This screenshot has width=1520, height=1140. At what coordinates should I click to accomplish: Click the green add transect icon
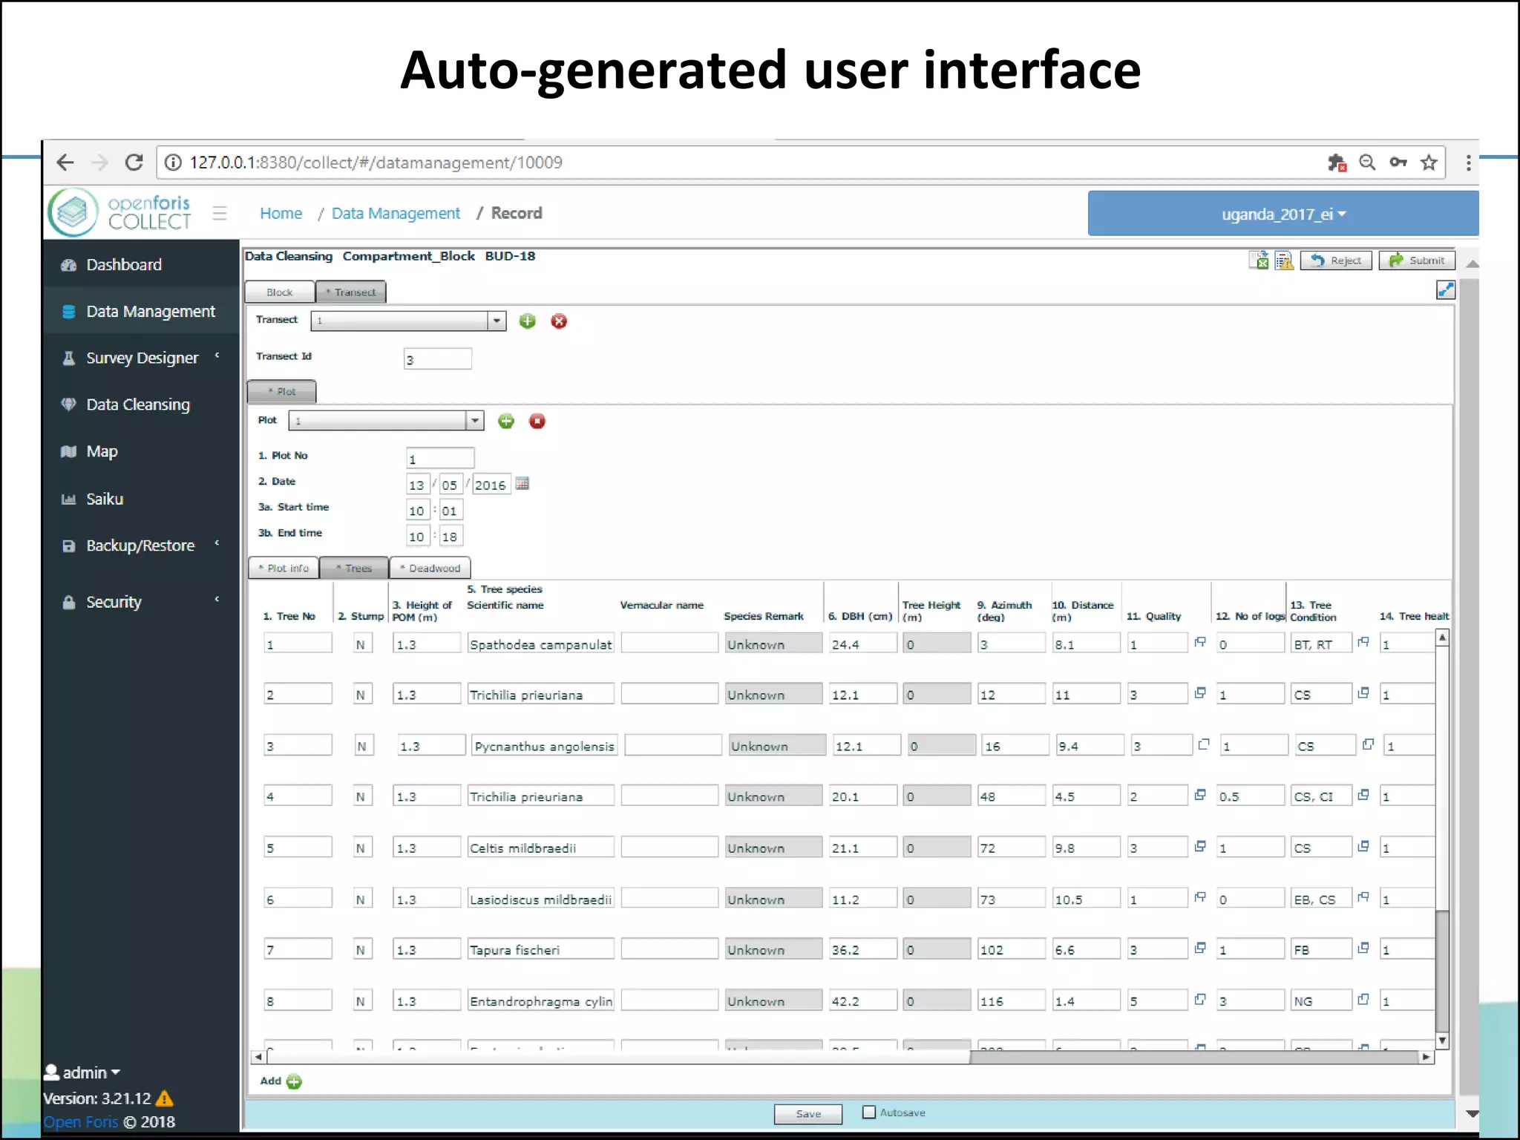point(527,321)
